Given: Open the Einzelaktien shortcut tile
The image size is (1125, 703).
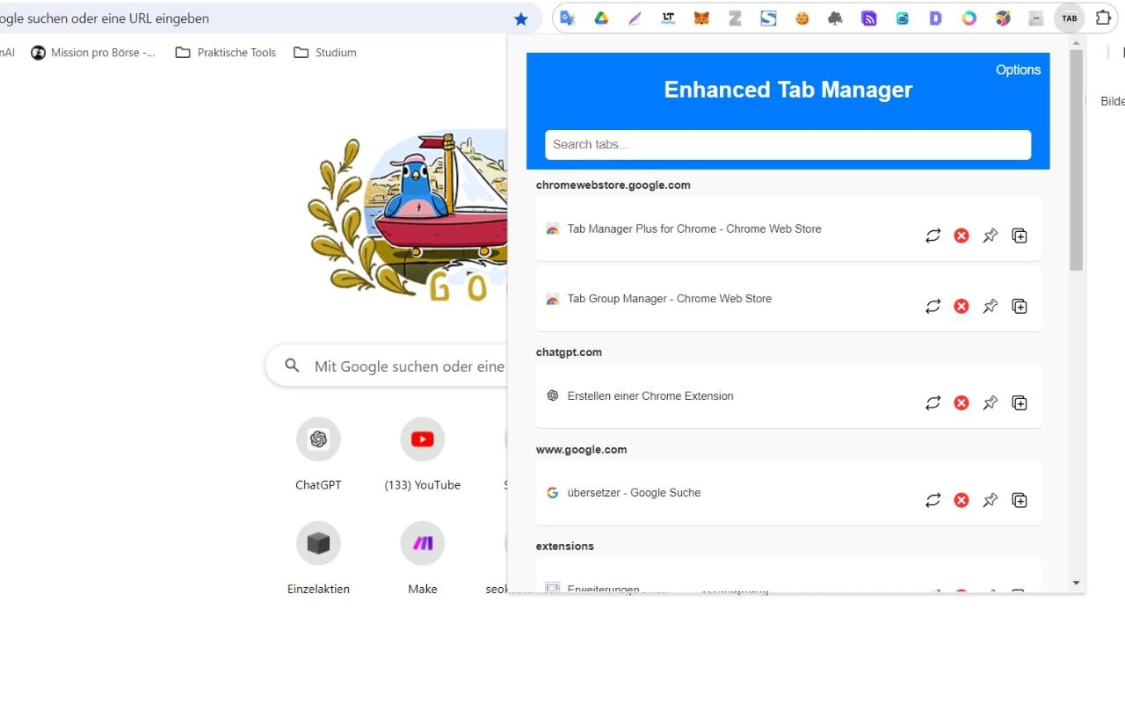Looking at the screenshot, I should tap(318, 560).
